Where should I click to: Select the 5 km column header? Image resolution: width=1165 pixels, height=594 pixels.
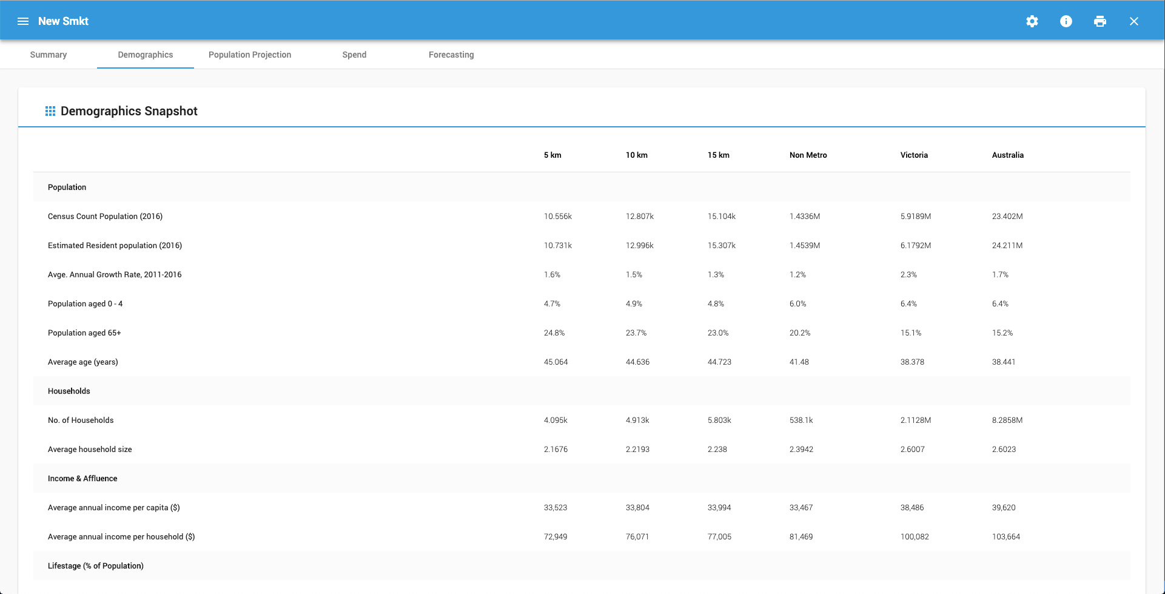(552, 155)
